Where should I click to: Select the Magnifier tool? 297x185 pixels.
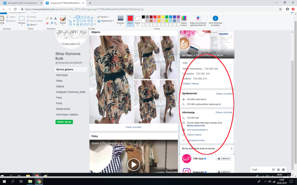pos(56,23)
